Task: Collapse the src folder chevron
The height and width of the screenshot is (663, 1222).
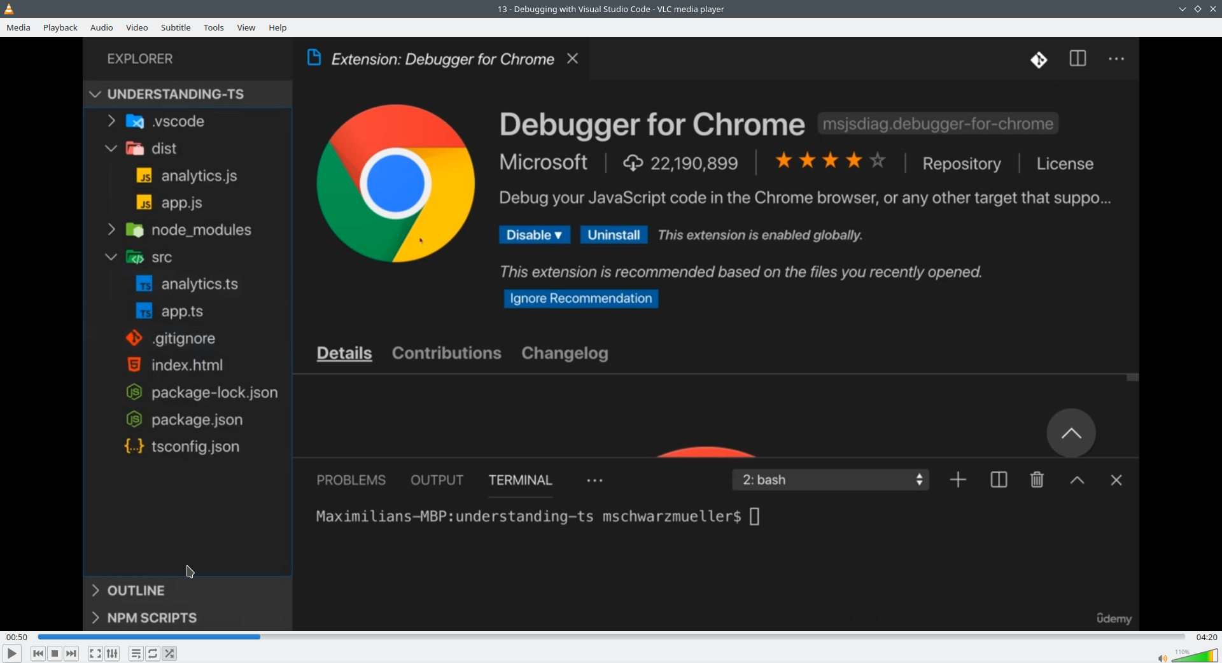Action: click(111, 257)
